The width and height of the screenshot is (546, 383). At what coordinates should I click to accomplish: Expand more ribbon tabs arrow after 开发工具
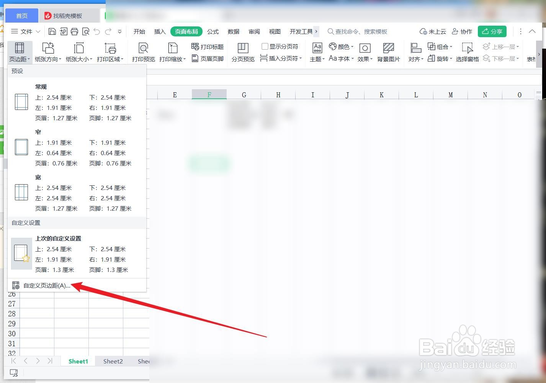click(x=316, y=31)
